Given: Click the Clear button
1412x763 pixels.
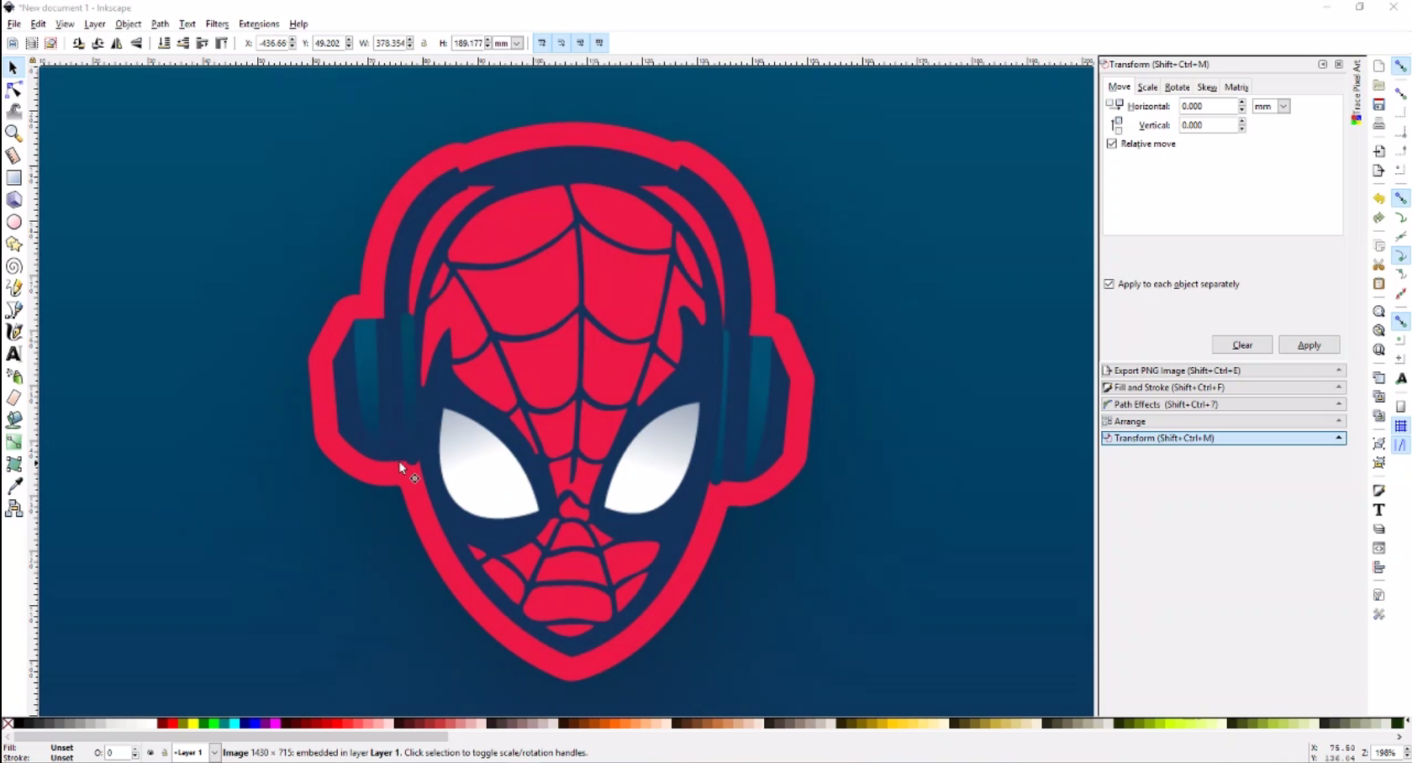Looking at the screenshot, I should click(1242, 345).
